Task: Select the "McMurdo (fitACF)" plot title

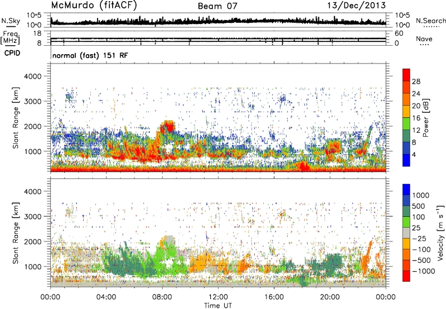Action: pos(94,6)
